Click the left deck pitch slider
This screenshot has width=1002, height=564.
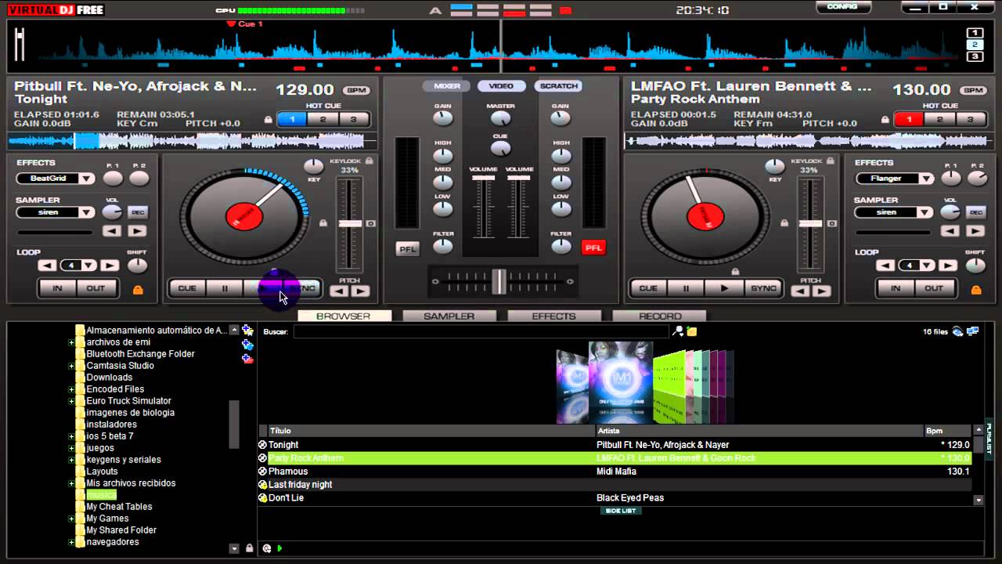349,224
